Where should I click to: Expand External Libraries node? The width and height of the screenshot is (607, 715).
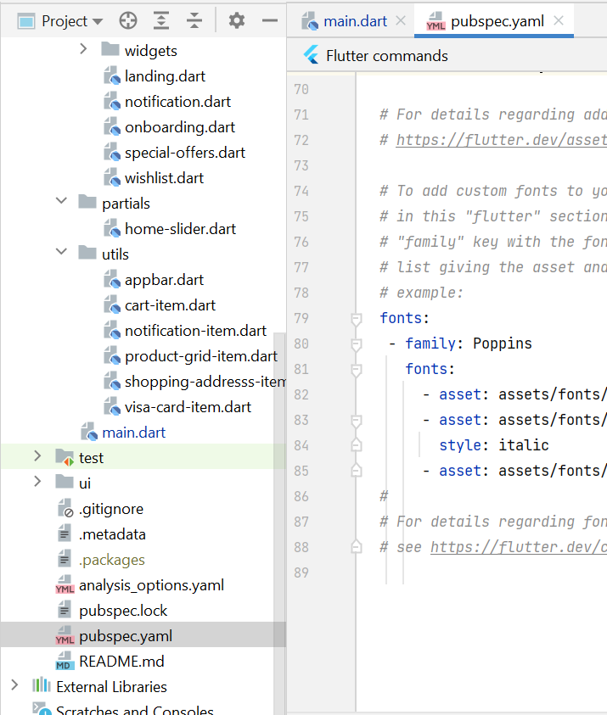pyautogui.click(x=14, y=686)
